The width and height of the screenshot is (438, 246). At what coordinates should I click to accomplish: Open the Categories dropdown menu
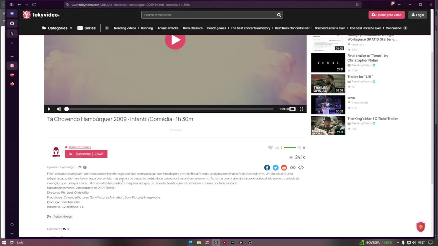pos(57,28)
